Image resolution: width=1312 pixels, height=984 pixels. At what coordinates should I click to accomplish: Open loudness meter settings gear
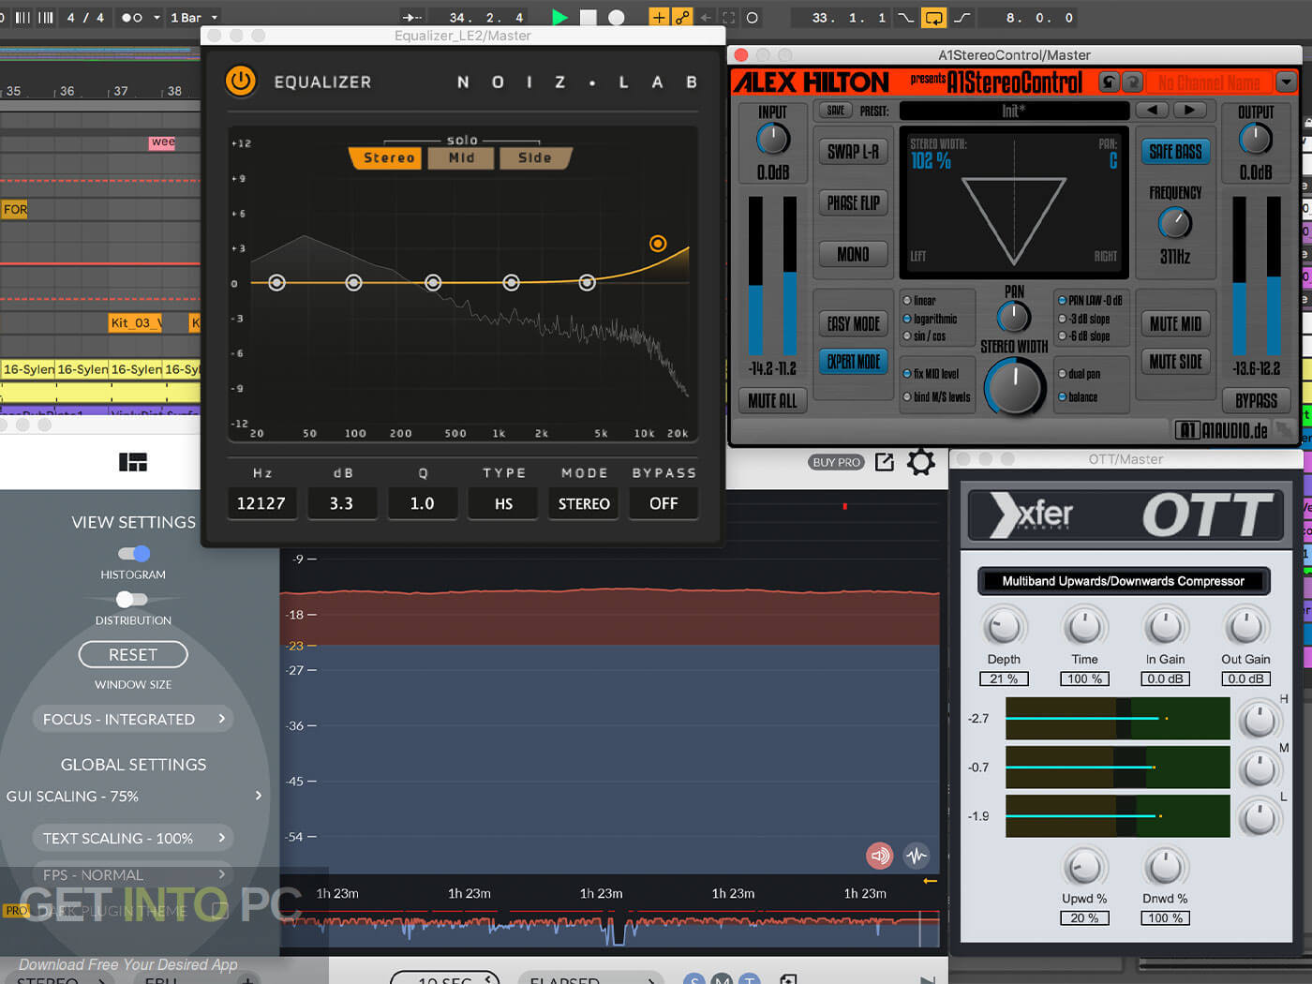tap(921, 462)
